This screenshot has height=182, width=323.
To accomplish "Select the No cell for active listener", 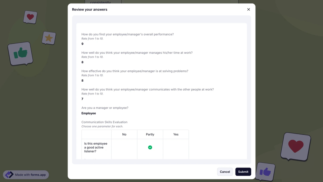I will pos(124,147).
